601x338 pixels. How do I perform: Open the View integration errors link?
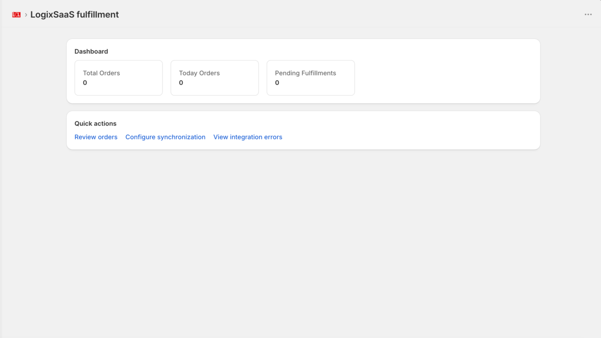pos(248,137)
